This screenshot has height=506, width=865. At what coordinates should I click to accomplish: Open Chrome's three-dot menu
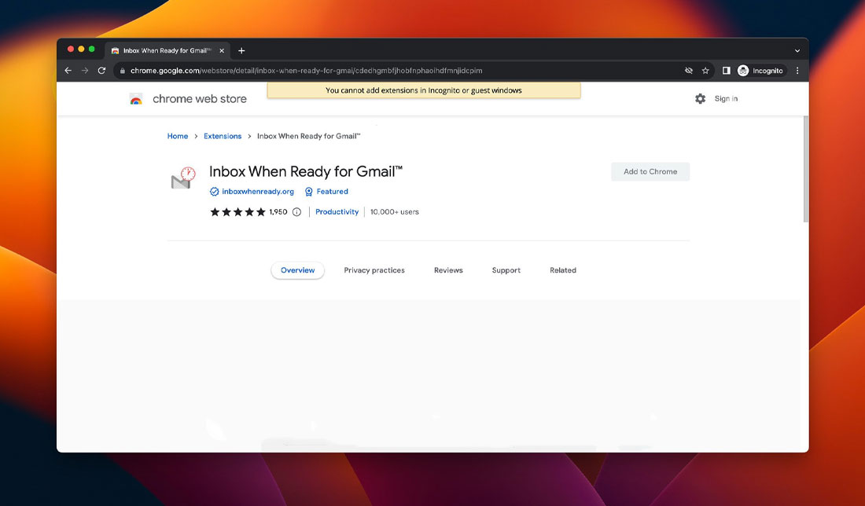coord(797,70)
